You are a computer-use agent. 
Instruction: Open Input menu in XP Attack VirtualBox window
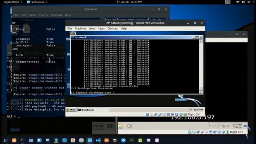101,28
